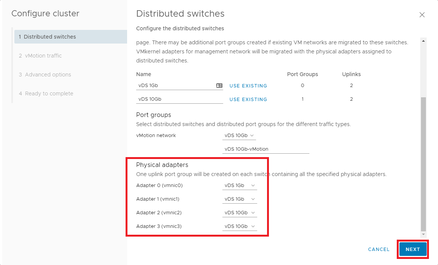Open the vMotion network switch dropdown
The image size is (438, 265).
pyautogui.click(x=239, y=136)
